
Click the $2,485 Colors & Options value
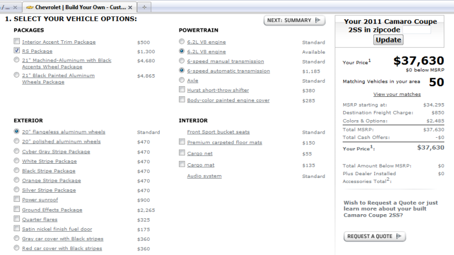tap(435, 121)
